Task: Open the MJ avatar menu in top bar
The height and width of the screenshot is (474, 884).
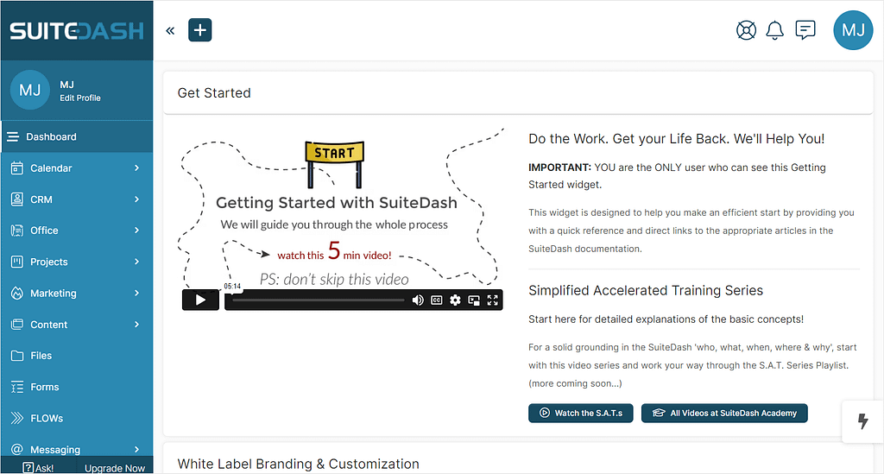Action: tap(853, 30)
